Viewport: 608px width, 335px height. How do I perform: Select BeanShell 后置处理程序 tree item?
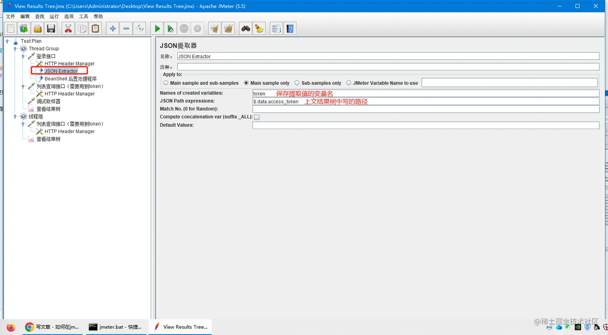pyautogui.click(x=70, y=79)
